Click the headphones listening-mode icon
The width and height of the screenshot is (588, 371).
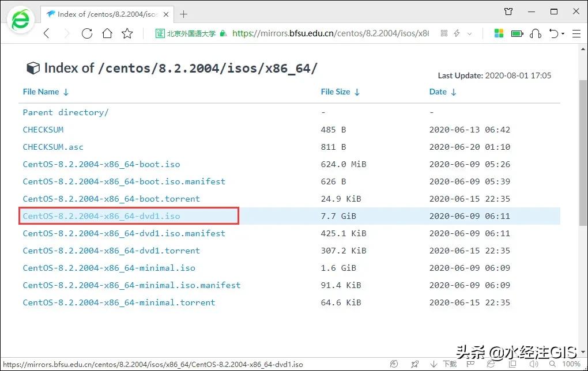tap(535, 33)
